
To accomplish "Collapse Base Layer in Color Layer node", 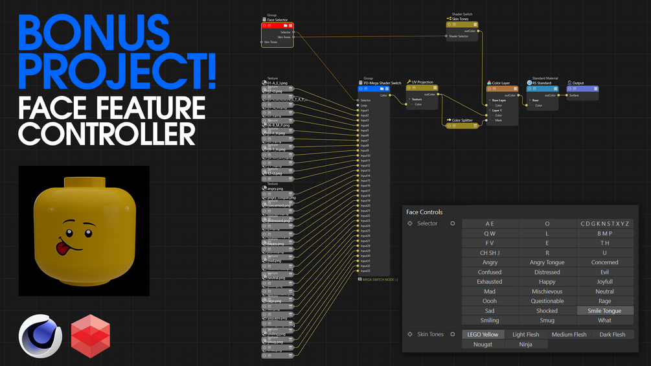I will (x=490, y=100).
